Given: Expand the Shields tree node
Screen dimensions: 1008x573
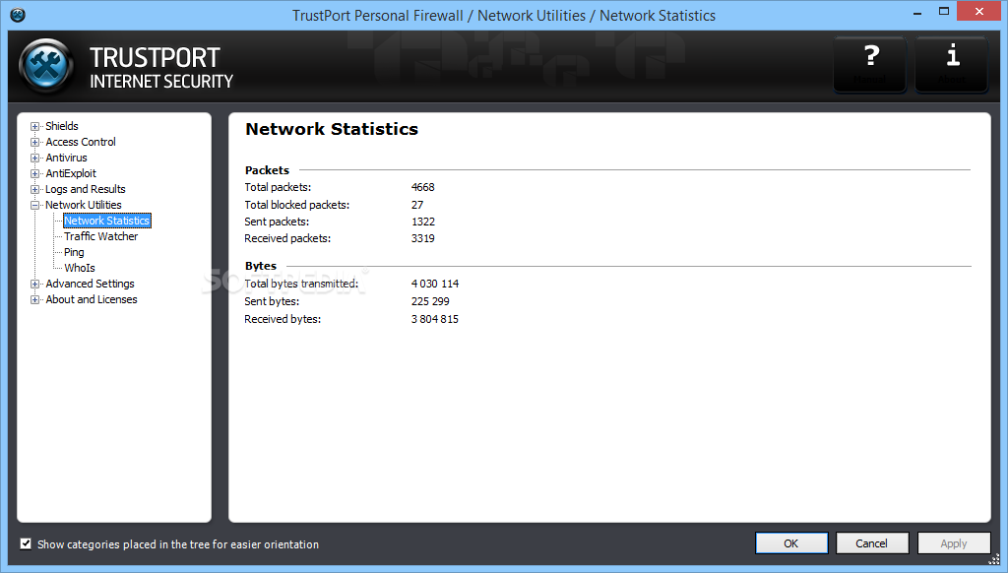Looking at the screenshot, I should point(34,127).
